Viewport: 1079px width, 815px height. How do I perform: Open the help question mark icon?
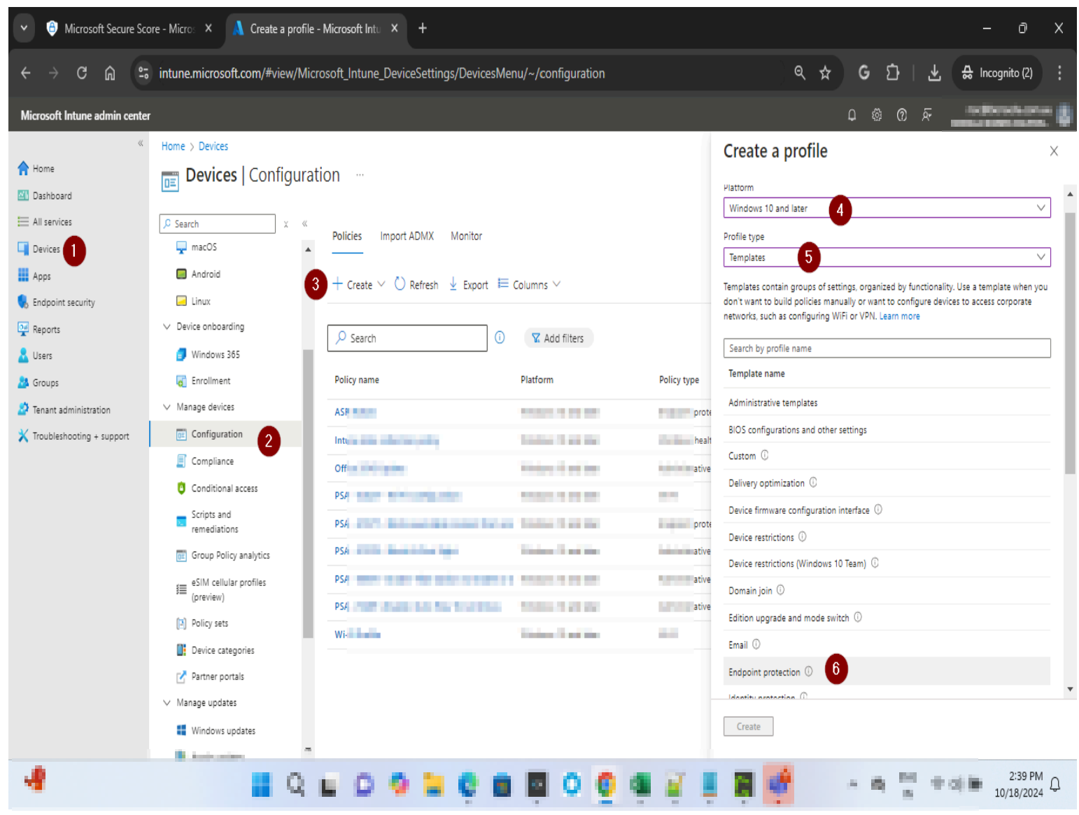pyautogui.click(x=902, y=115)
